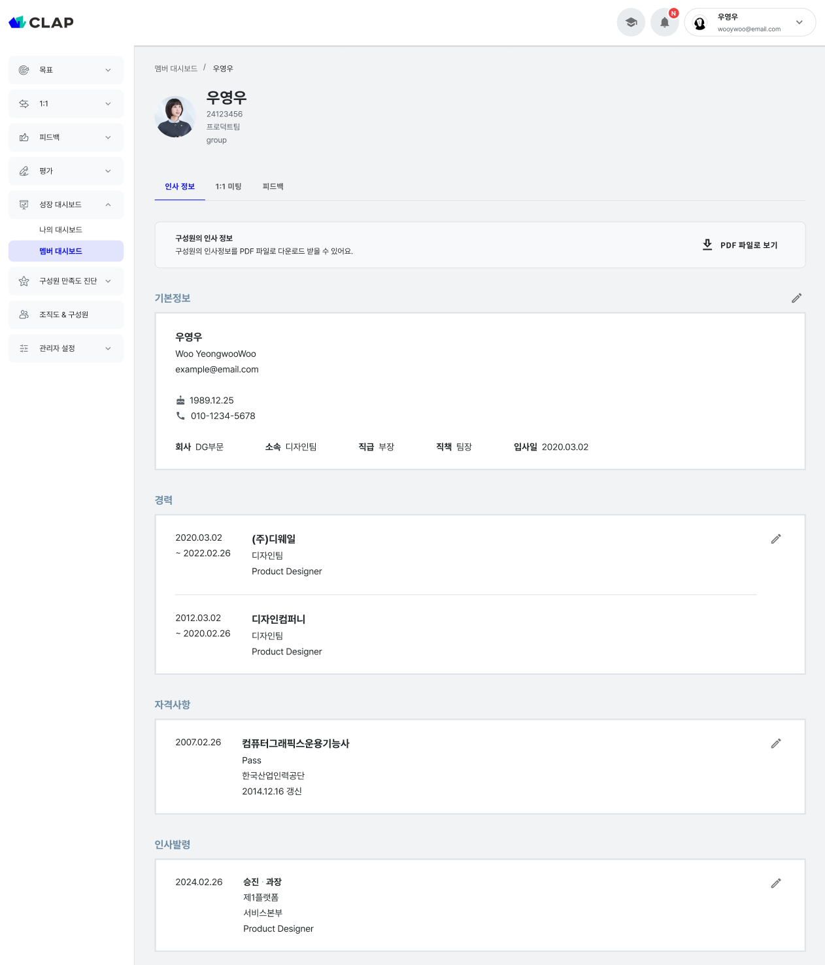Open the graduation cap learning icon
Screen dimensions: 825x965
click(x=630, y=22)
